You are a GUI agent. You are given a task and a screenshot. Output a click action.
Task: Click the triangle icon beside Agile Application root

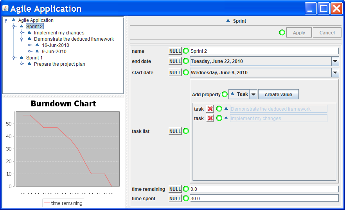(x=14, y=20)
